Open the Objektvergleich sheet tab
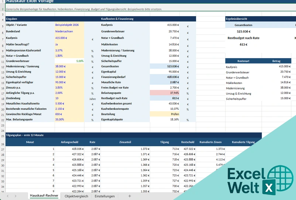Image resolution: width=296 pixels, height=200 pixels. [x=76, y=196]
